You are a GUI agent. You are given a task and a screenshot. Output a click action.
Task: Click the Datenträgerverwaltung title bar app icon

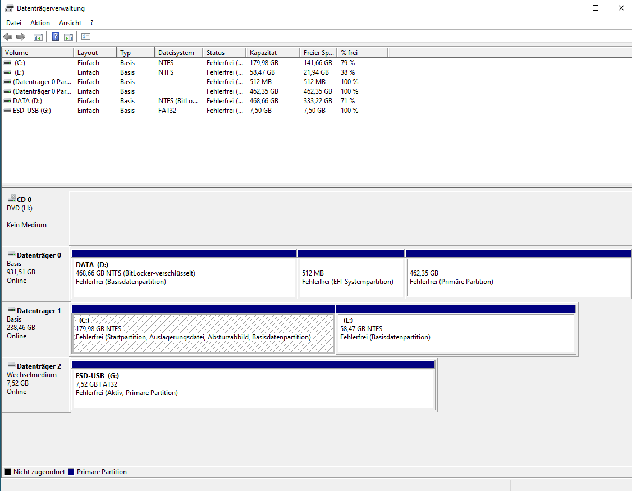point(9,8)
